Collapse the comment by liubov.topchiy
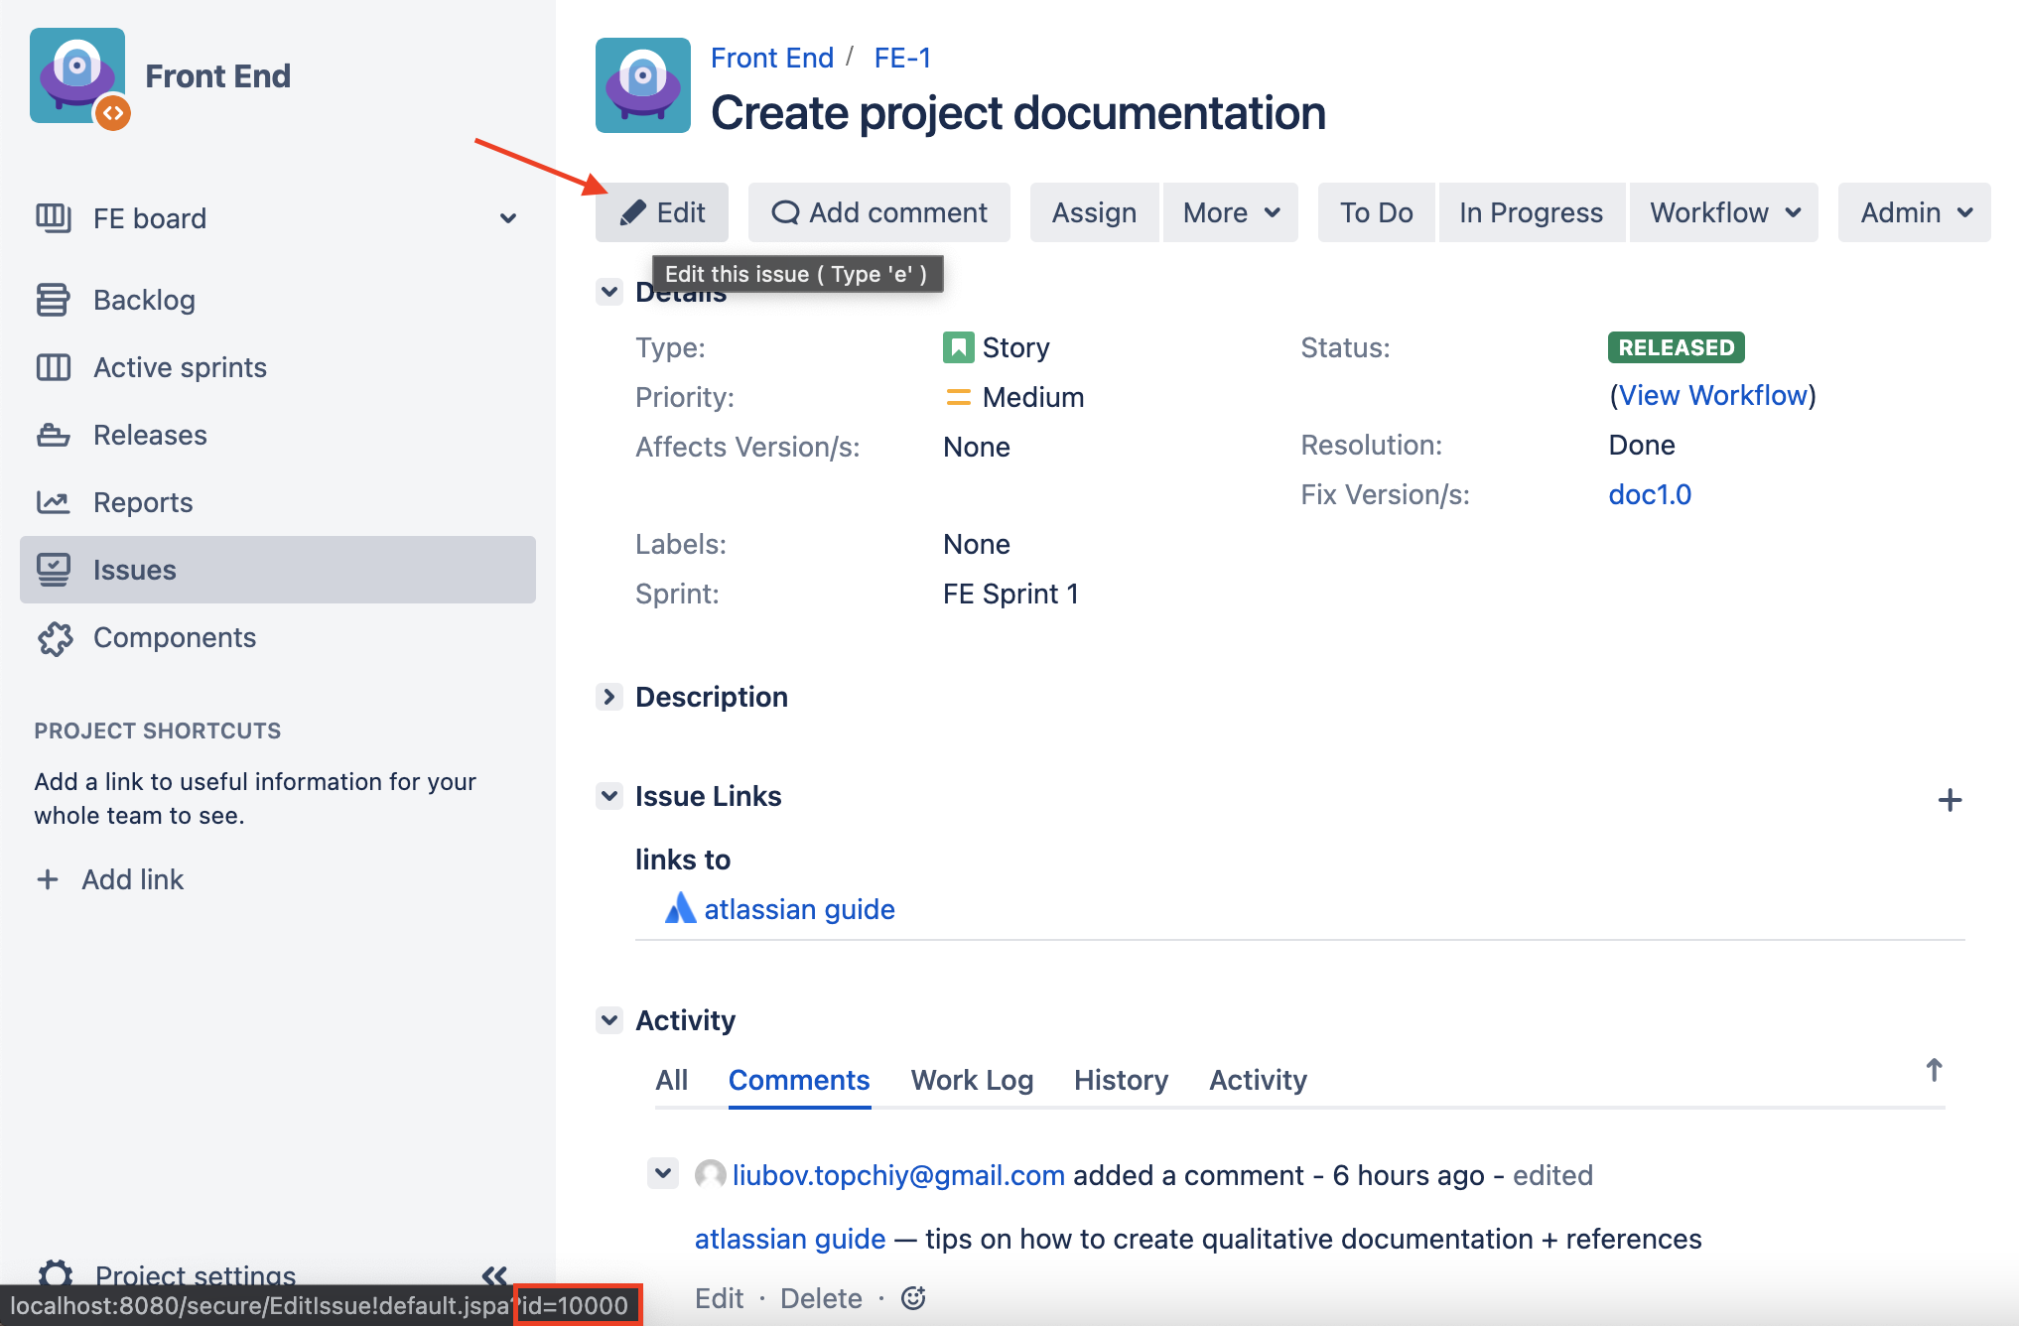This screenshot has width=2019, height=1326. pyautogui.click(x=663, y=1173)
